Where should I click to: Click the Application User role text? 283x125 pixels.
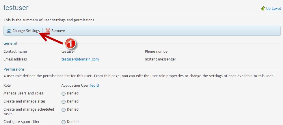point(75,85)
